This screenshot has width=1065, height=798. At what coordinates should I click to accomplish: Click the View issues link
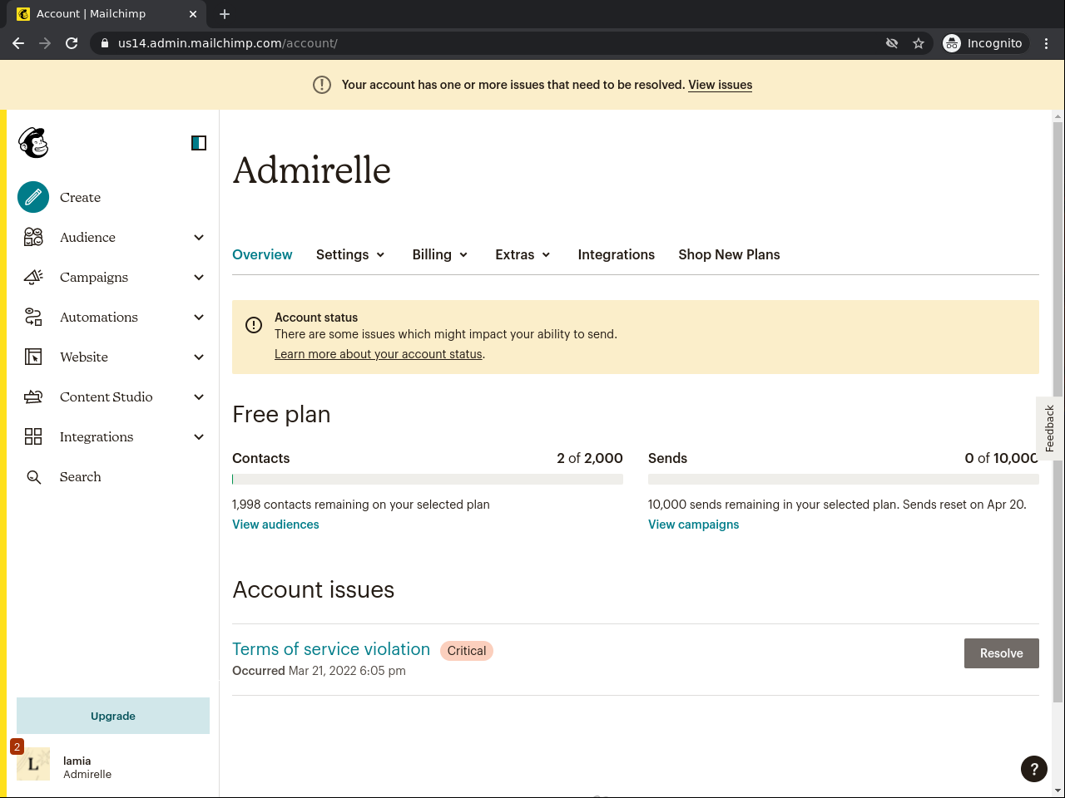click(720, 85)
